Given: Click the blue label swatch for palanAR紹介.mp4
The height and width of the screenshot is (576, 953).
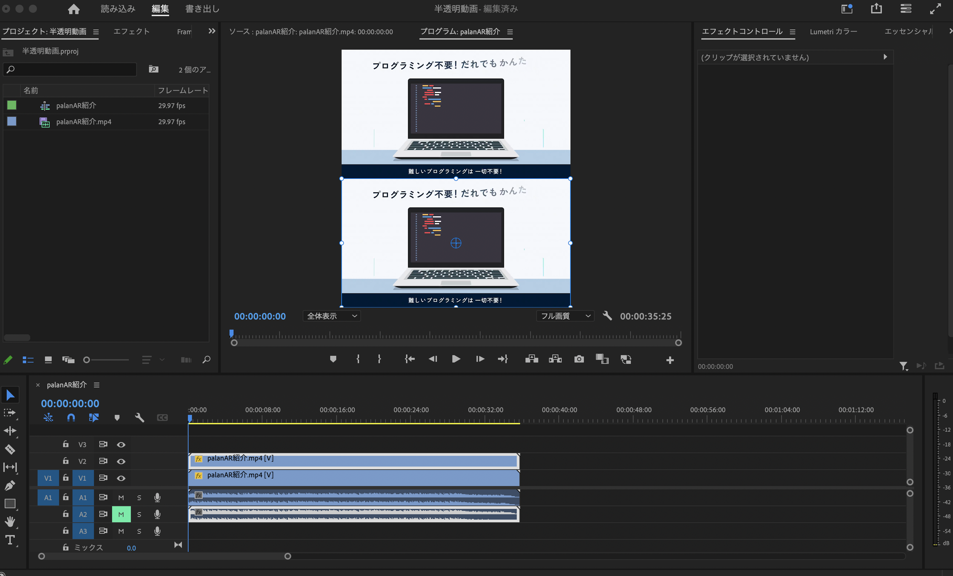Looking at the screenshot, I should click(x=12, y=122).
